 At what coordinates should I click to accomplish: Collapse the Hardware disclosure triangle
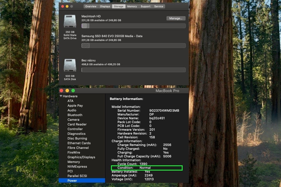(x=61, y=96)
